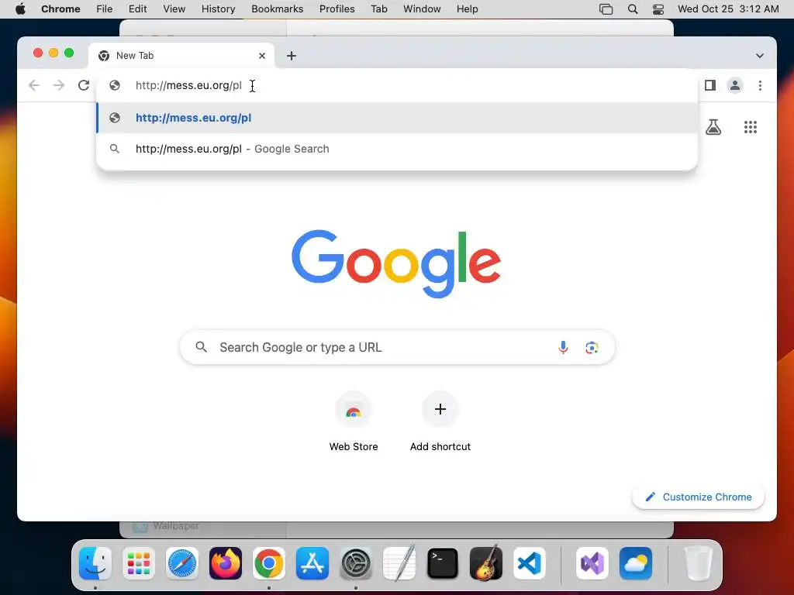Open the side panel toggle icon

coord(710,85)
